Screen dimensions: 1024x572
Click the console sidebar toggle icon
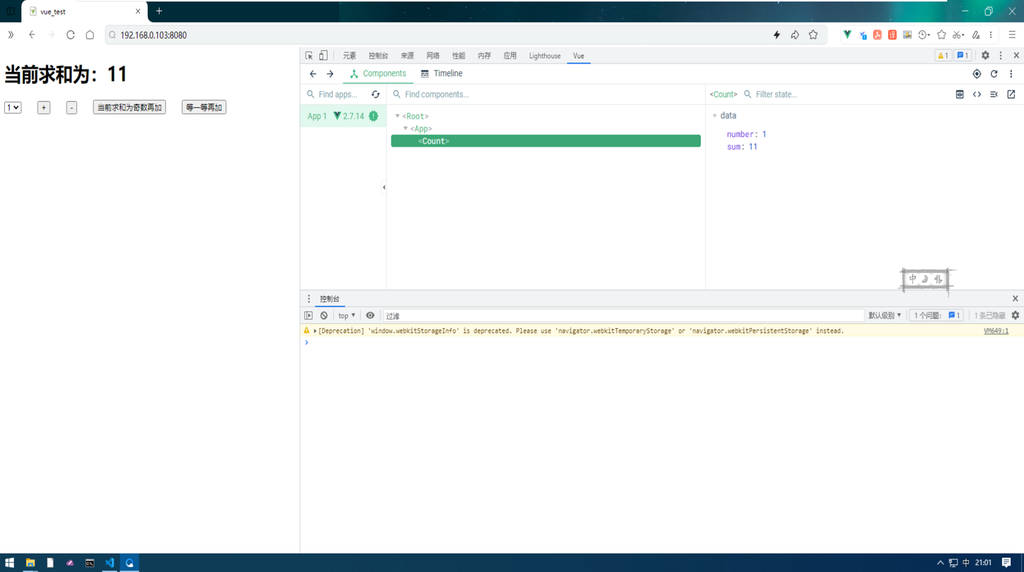308,315
